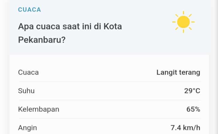Click the word 'Kota' in the heading
218x134 pixels.
click(x=113, y=26)
